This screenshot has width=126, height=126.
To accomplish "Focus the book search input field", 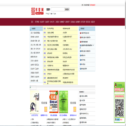I will [58, 9].
